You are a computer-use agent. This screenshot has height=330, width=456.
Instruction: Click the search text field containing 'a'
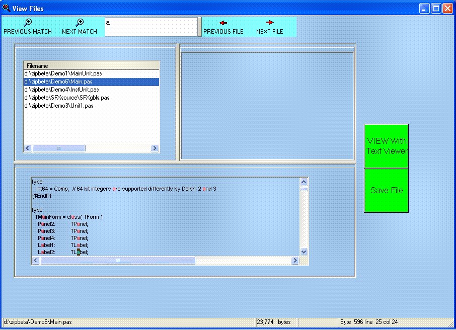coord(151,27)
